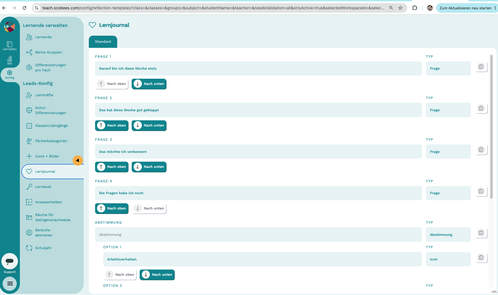Open Meine Gruppen in sidebar
Viewport: 498px width, 295px height.
48,52
